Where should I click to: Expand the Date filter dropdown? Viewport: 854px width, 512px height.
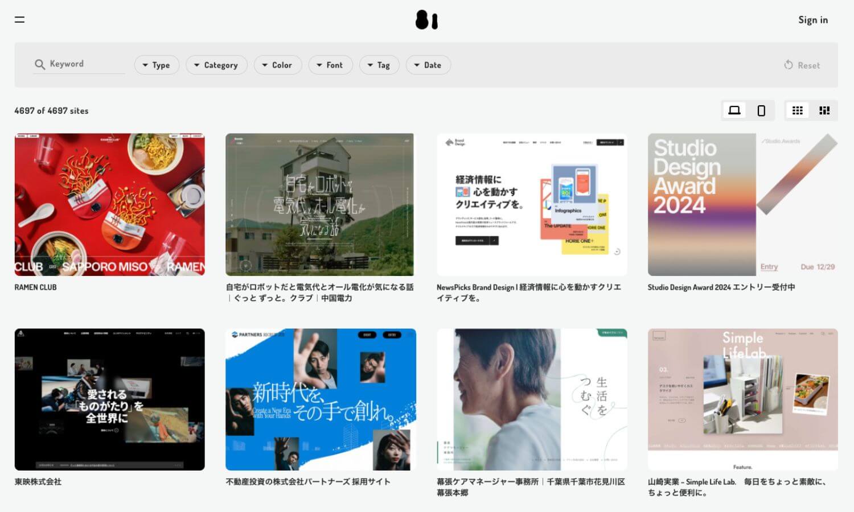click(x=428, y=65)
